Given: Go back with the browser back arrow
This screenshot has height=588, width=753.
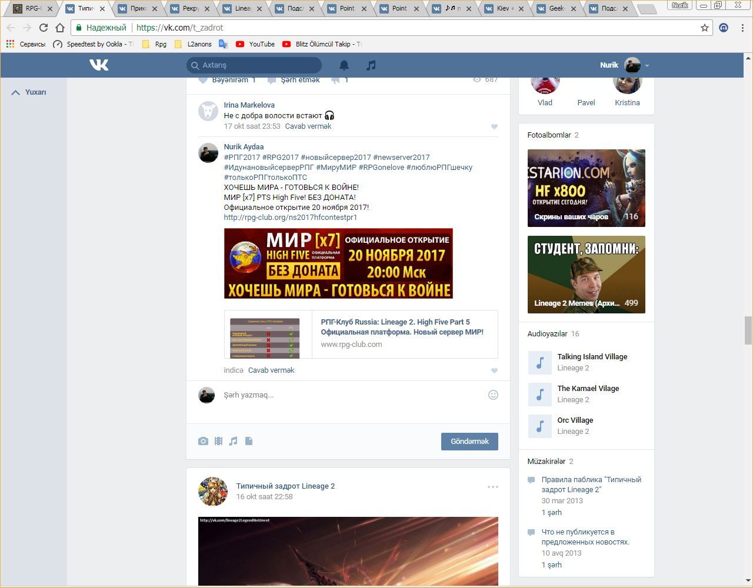Looking at the screenshot, I should [x=11, y=28].
